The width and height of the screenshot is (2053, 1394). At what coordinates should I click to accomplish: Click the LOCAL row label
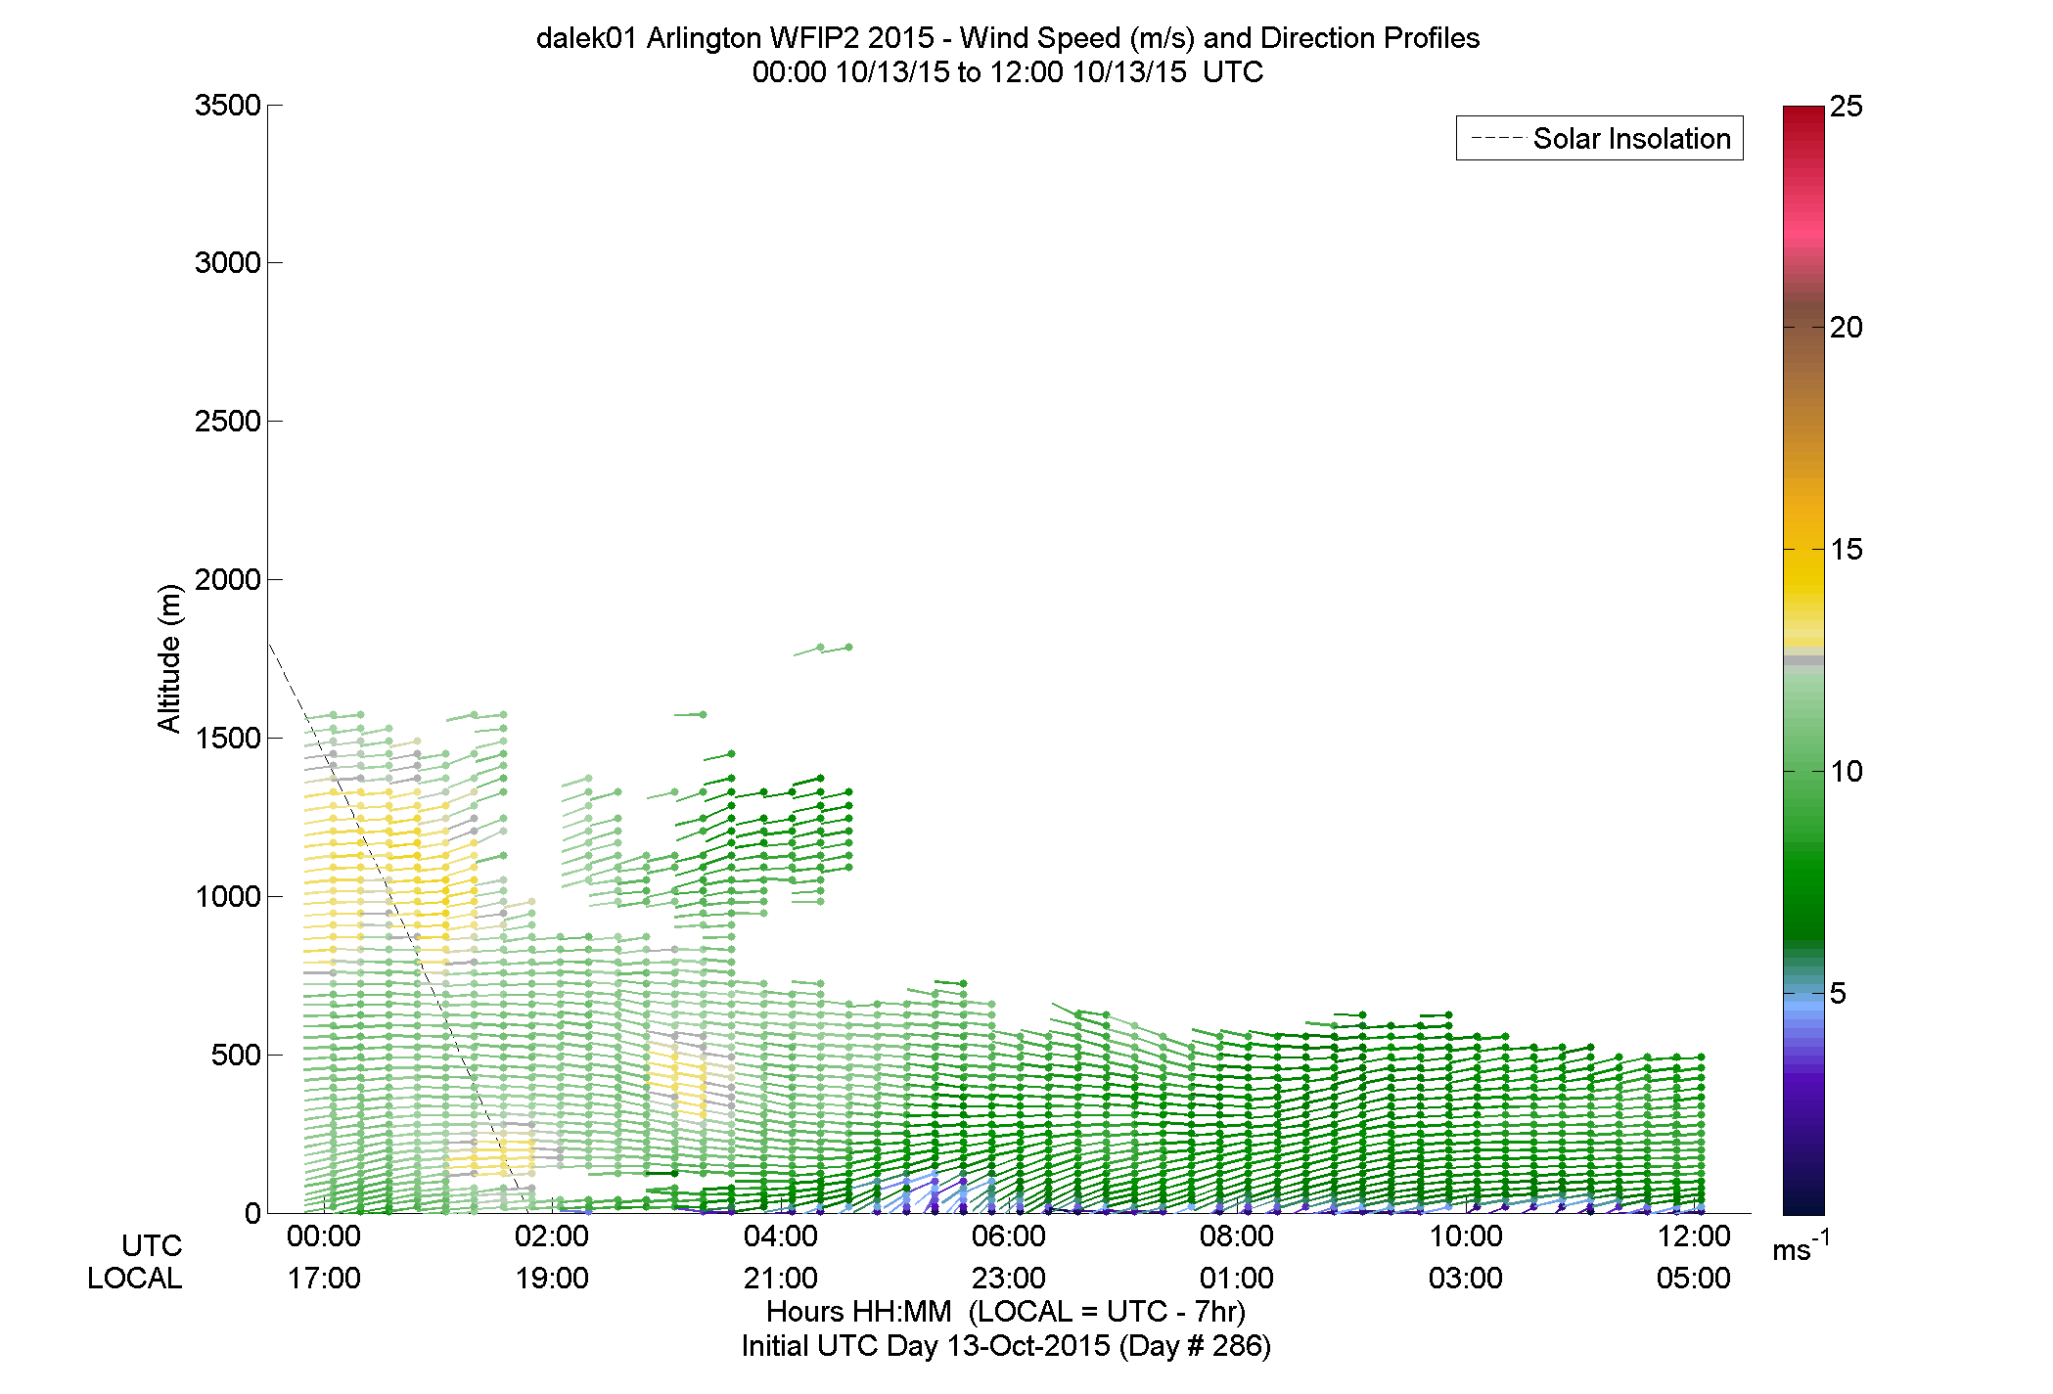(x=134, y=1279)
